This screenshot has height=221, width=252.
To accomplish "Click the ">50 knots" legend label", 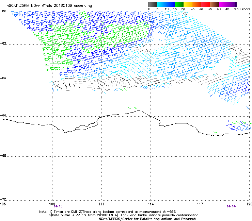I will 242,9.
